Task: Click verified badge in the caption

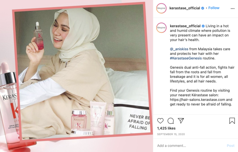Action: [203, 26]
